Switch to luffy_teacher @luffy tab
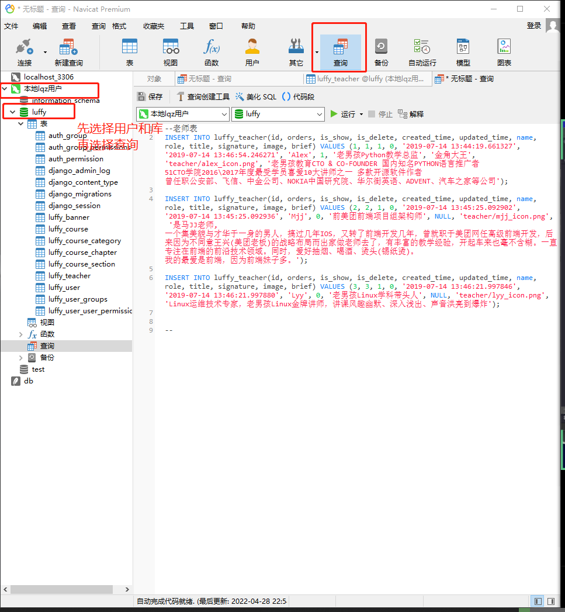This screenshot has width=565, height=612. pyautogui.click(x=368, y=79)
